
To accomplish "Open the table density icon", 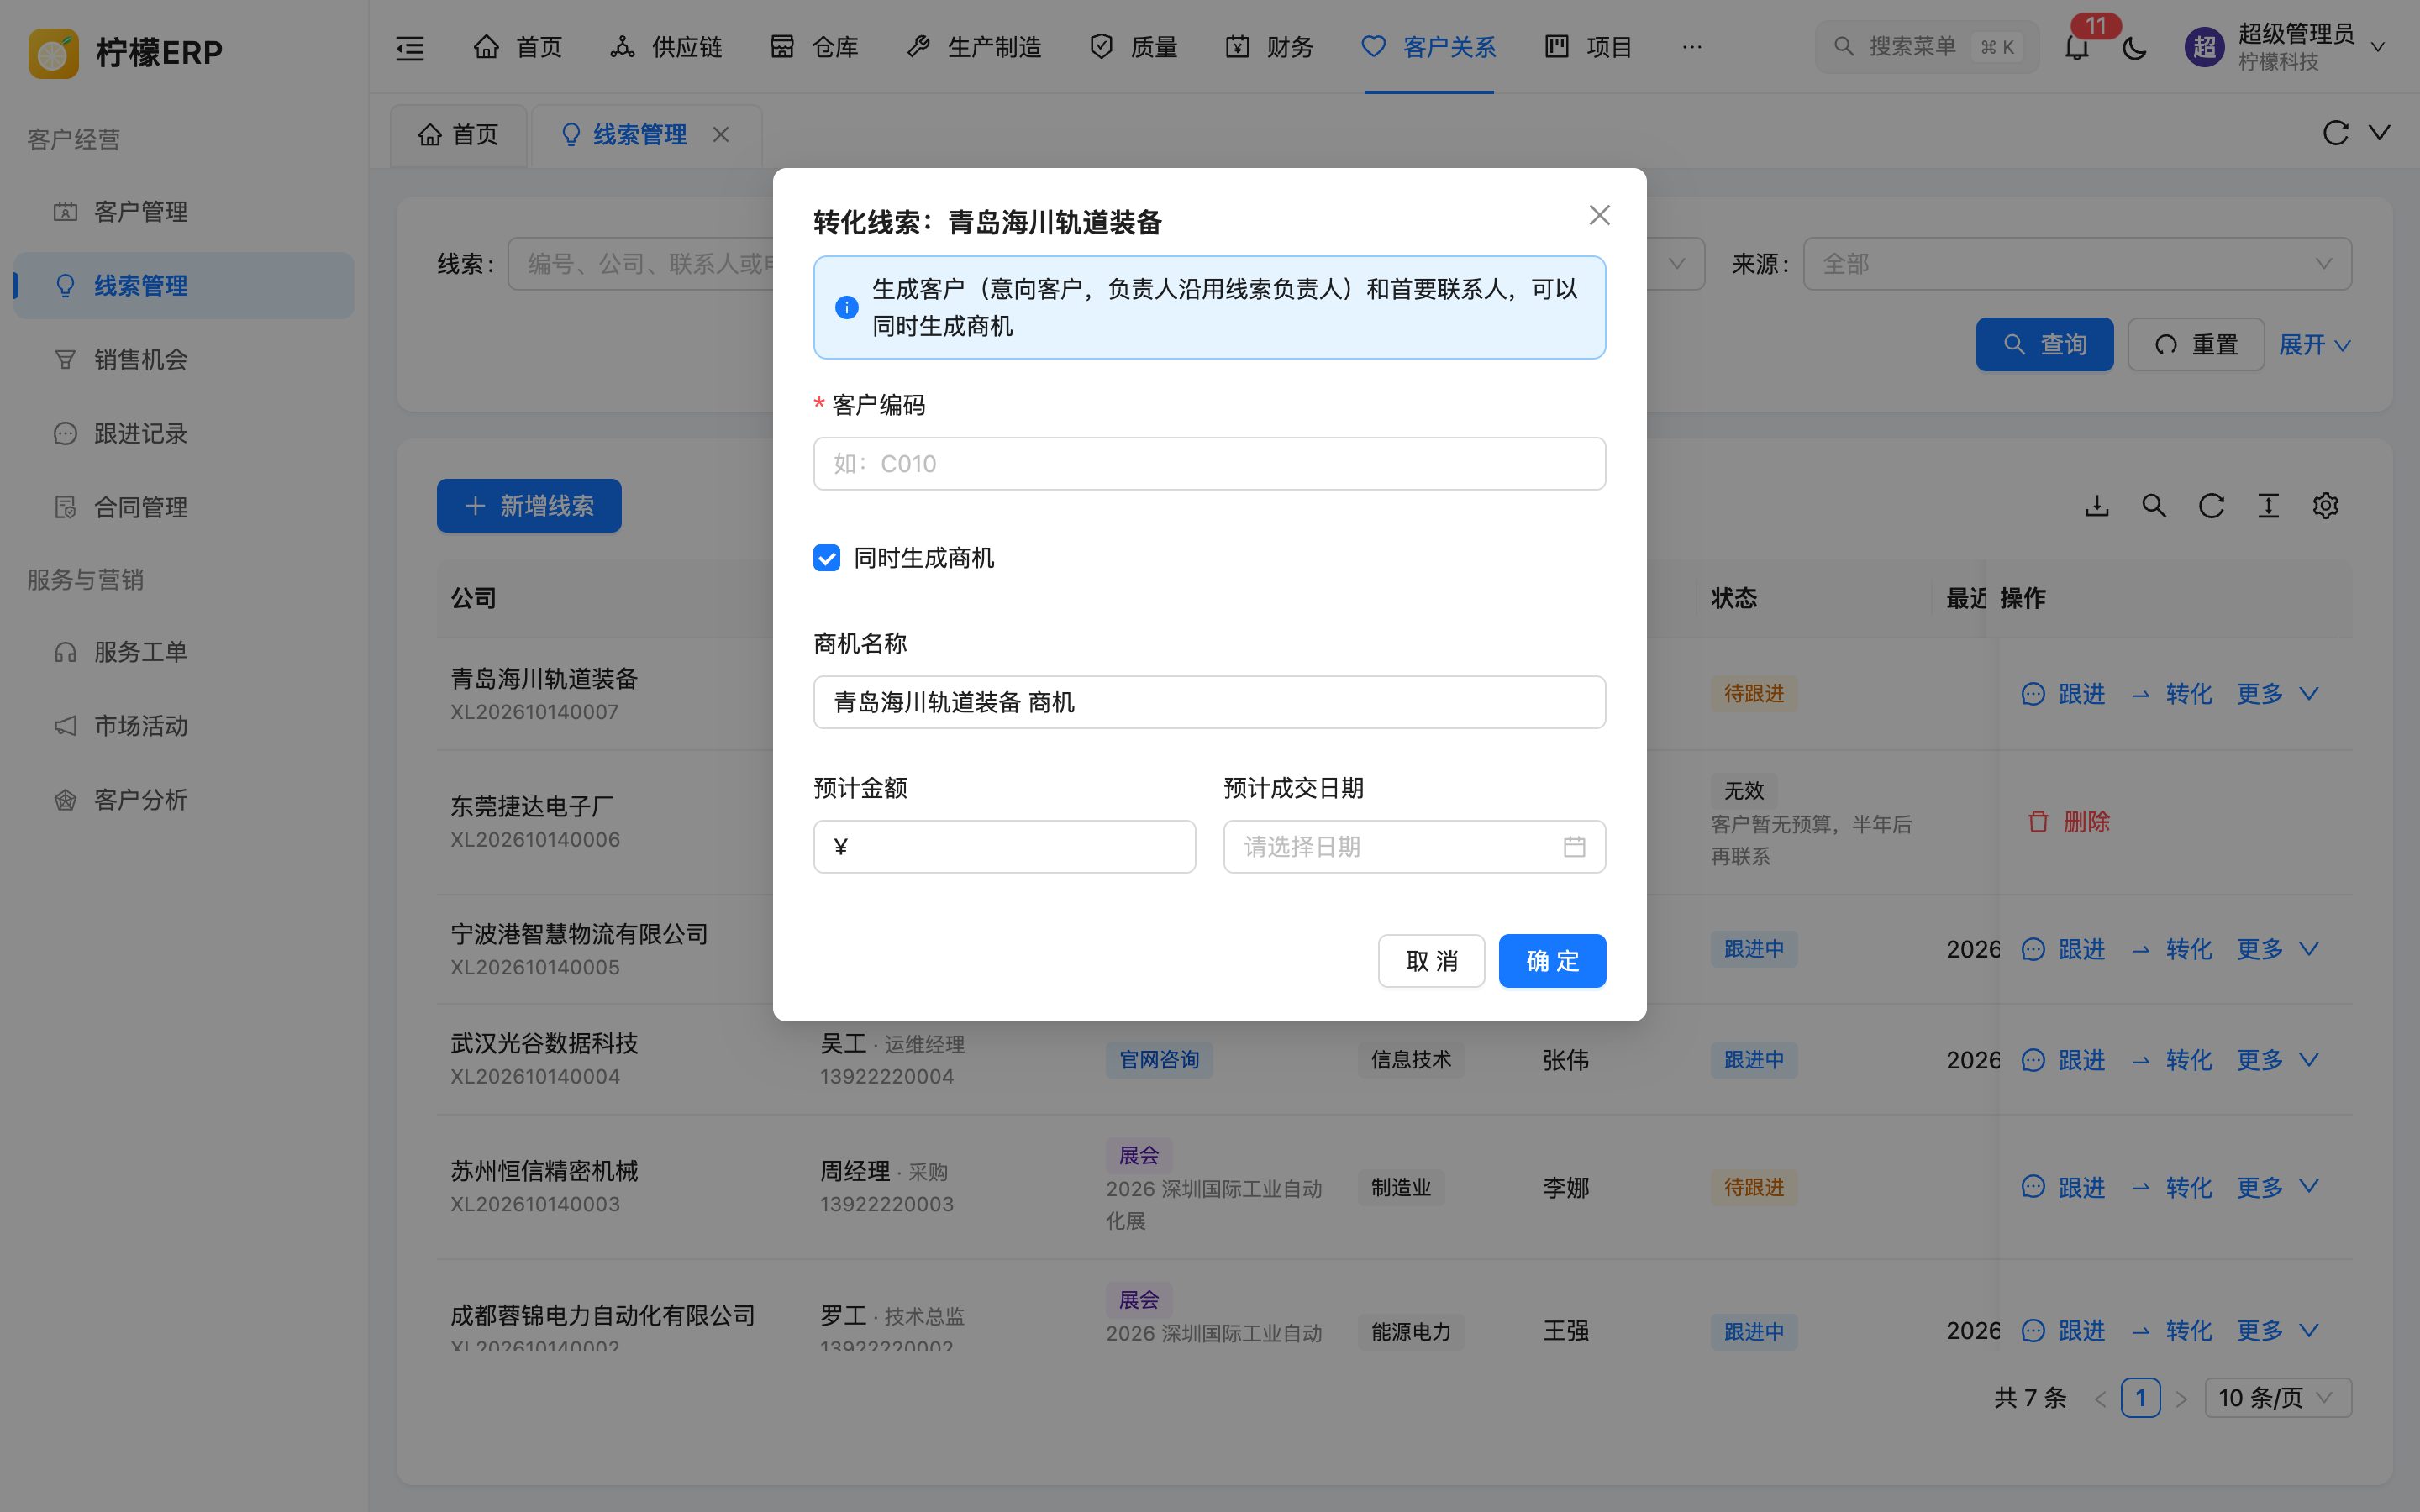I will (2268, 506).
